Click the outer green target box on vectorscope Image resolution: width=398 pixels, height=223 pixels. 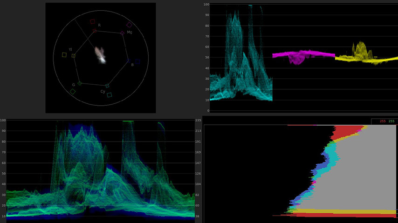(x=73, y=92)
